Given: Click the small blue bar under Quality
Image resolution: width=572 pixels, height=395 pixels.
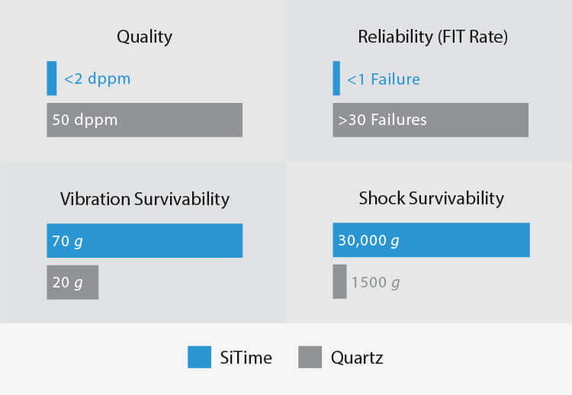Looking at the screenshot, I should click(51, 79).
